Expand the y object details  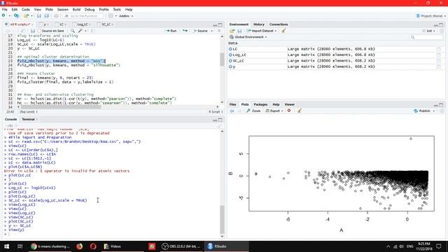[230, 66]
